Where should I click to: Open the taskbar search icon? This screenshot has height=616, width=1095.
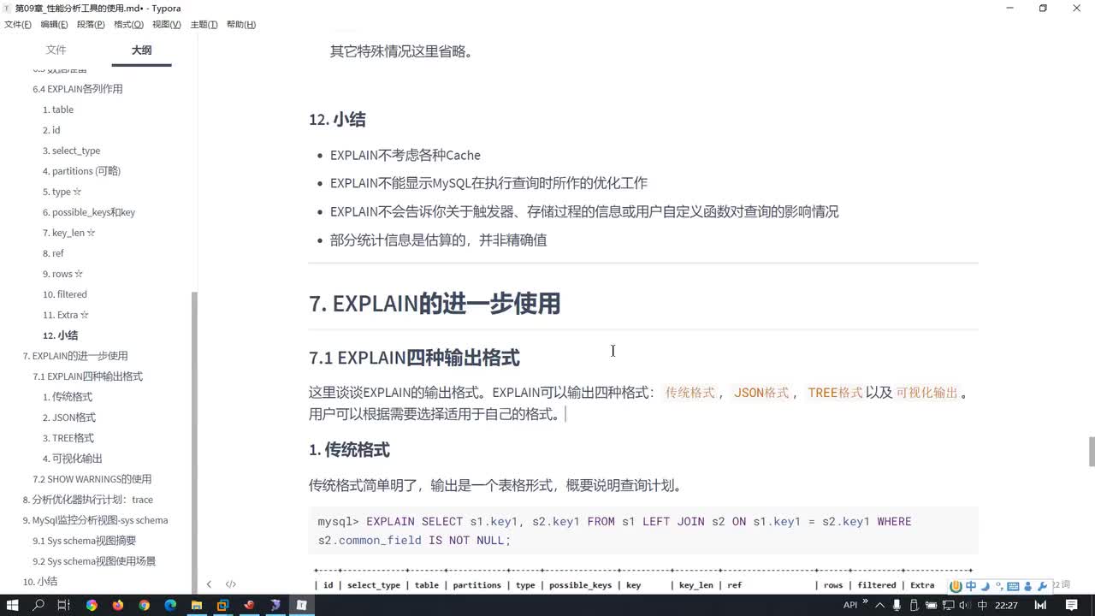tap(38, 605)
